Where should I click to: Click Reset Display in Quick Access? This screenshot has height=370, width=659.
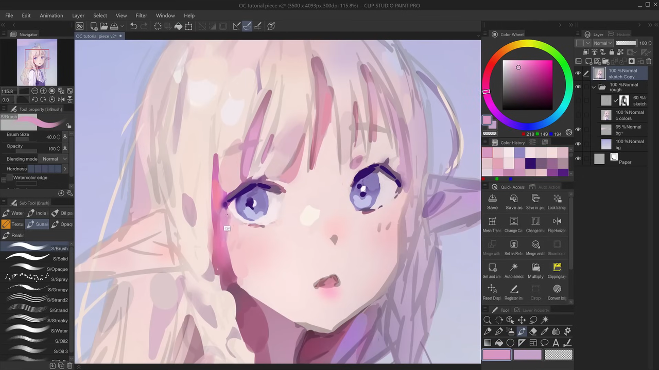pyautogui.click(x=492, y=292)
